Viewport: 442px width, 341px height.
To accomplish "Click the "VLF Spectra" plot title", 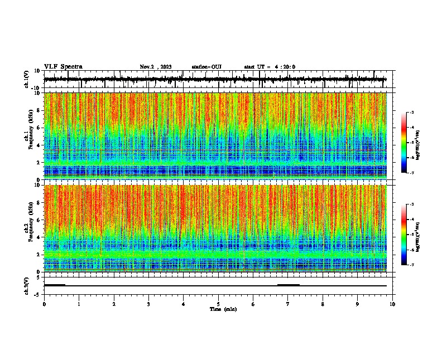I will pyautogui.click(x=63, y=67).
